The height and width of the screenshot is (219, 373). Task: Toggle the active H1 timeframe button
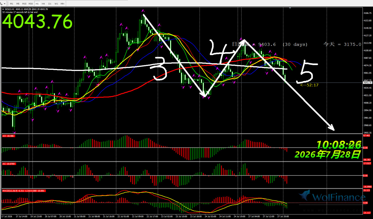pos(37,4)
